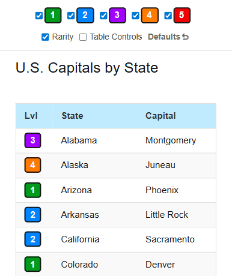Enable the Table Controls checkbox
This screenshot has width=232, height=276.
(83, 37)
